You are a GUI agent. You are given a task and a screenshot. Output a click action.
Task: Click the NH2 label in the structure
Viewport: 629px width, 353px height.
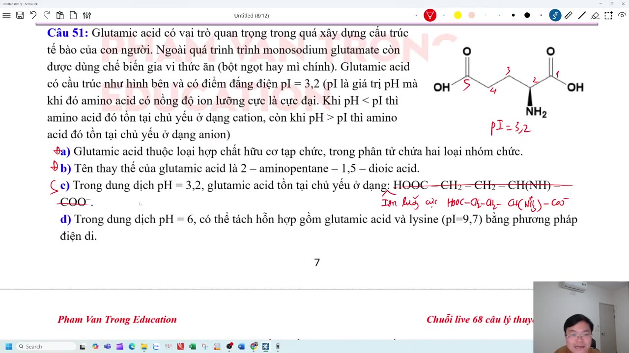coord(536,112)
